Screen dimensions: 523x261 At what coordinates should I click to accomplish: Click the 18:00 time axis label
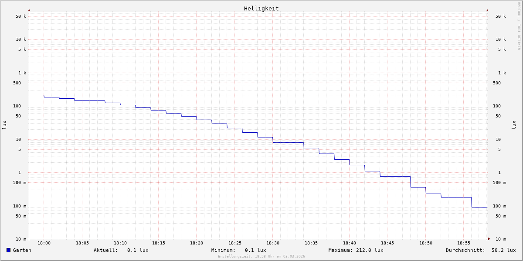coord(44,243)
